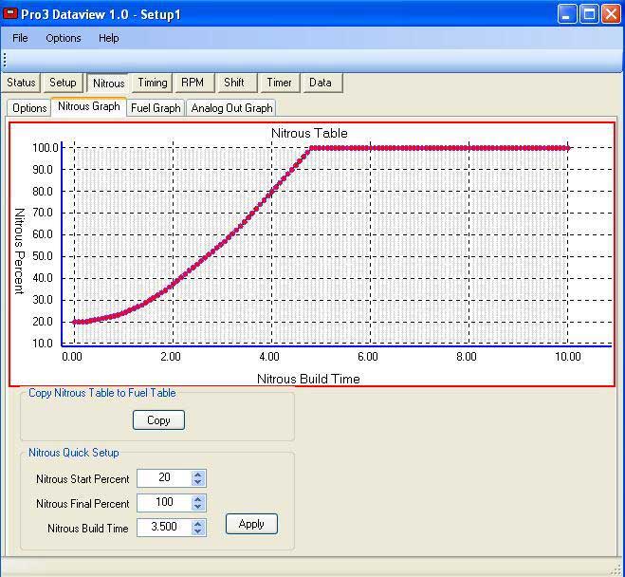Click the window resize grip in status bar
The width and height of the screenshot is (625, 577).
[616, 569]
